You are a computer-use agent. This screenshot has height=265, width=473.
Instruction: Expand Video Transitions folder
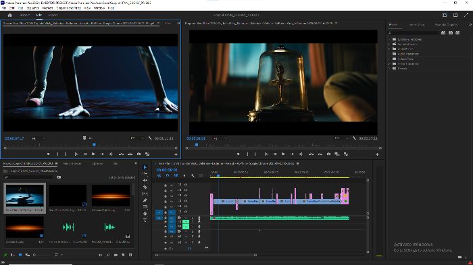coord(389,63)
